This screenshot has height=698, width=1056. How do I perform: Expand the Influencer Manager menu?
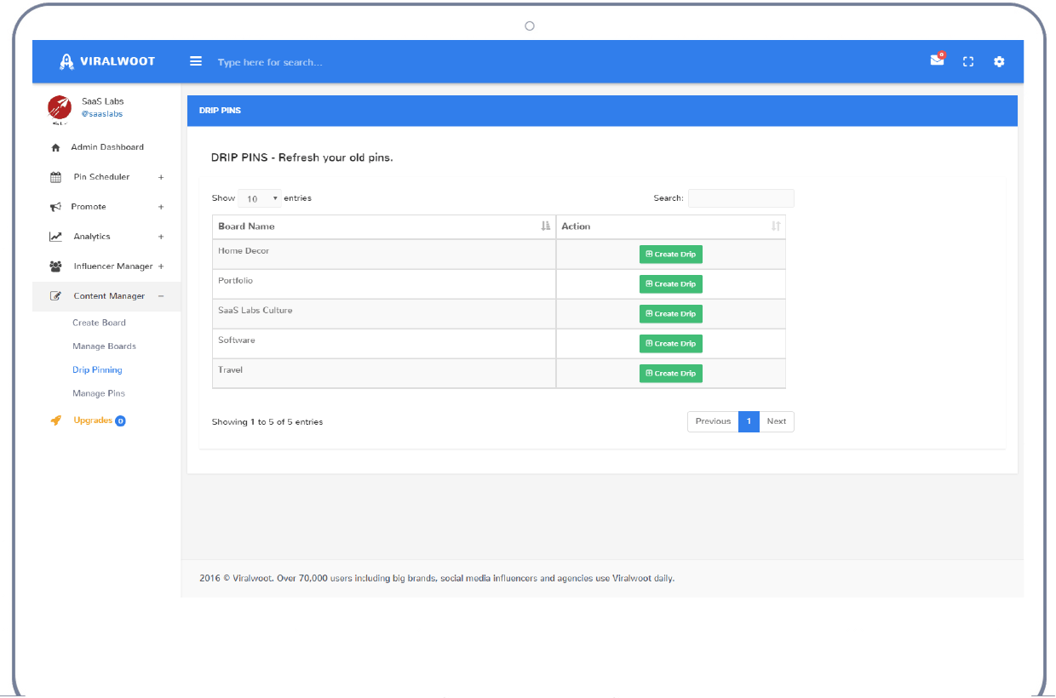112,266
